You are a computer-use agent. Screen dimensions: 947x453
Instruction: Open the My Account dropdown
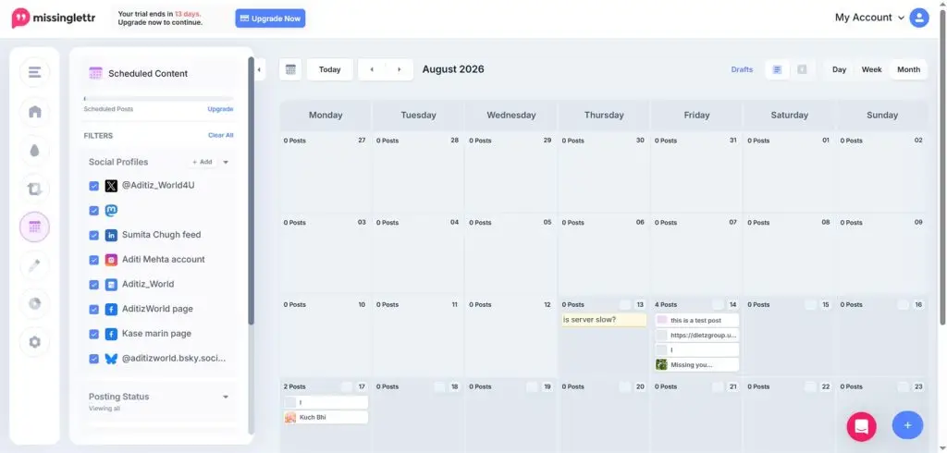tap(869, 18)
